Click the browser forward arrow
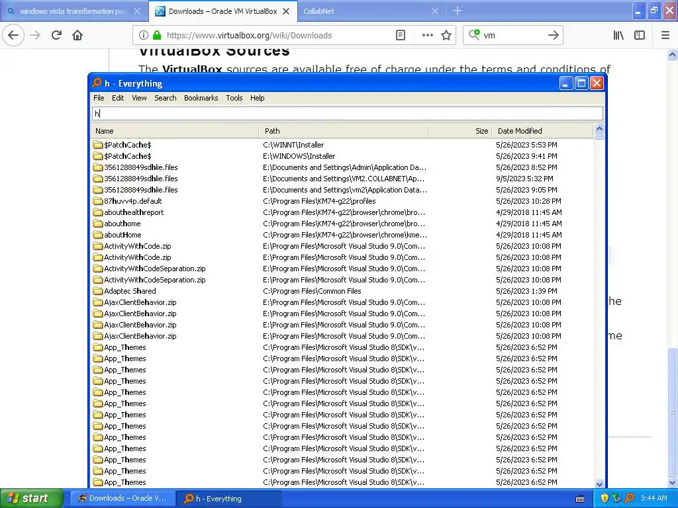Viewport: 678px width, 508px height. [x=36, y=35]
